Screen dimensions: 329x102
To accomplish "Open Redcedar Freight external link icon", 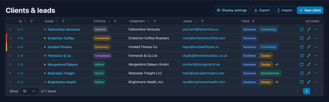I will tap(302, 73).
